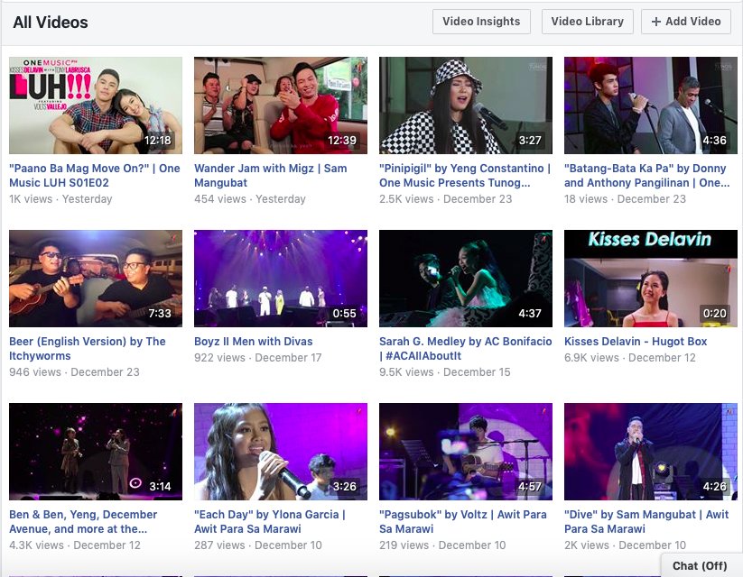Click title link "Pagsubok" by Voltz

pyautogui.click(x=463, y=522)
